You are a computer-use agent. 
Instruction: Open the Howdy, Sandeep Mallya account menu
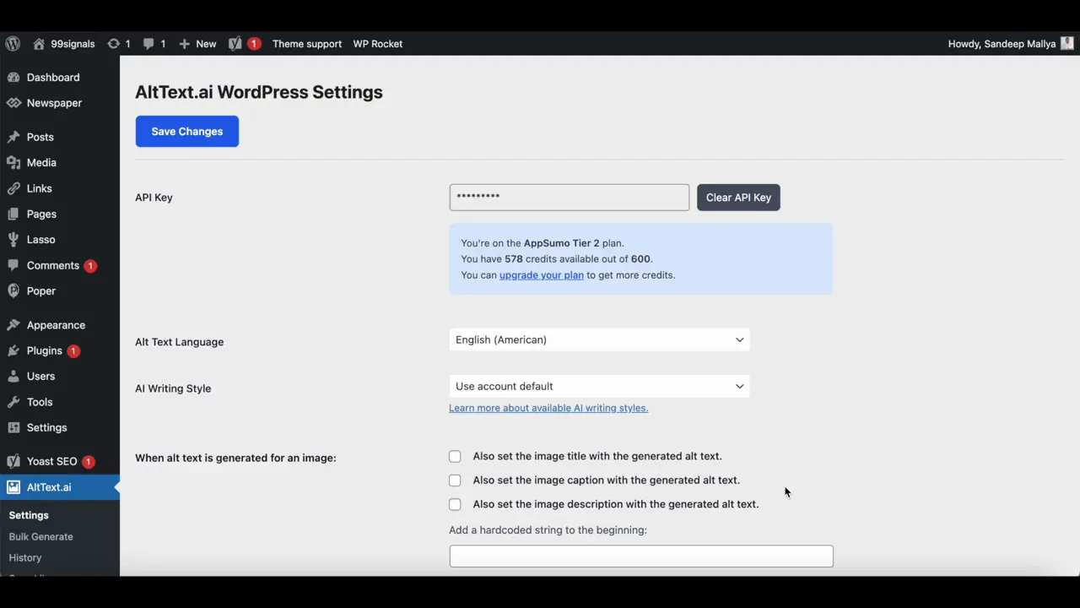click(x=1002, y=43)
